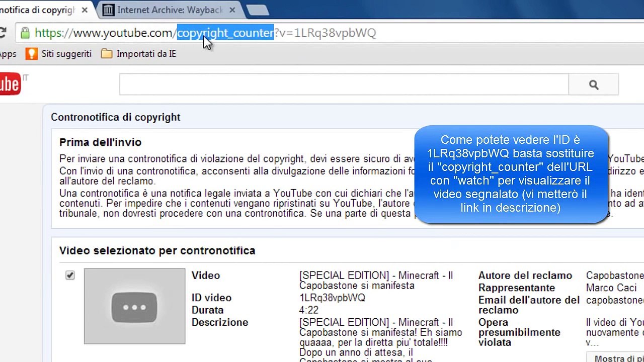The image size is (644, 362).
Task: Click the Durata label
Action: (207, 310)
